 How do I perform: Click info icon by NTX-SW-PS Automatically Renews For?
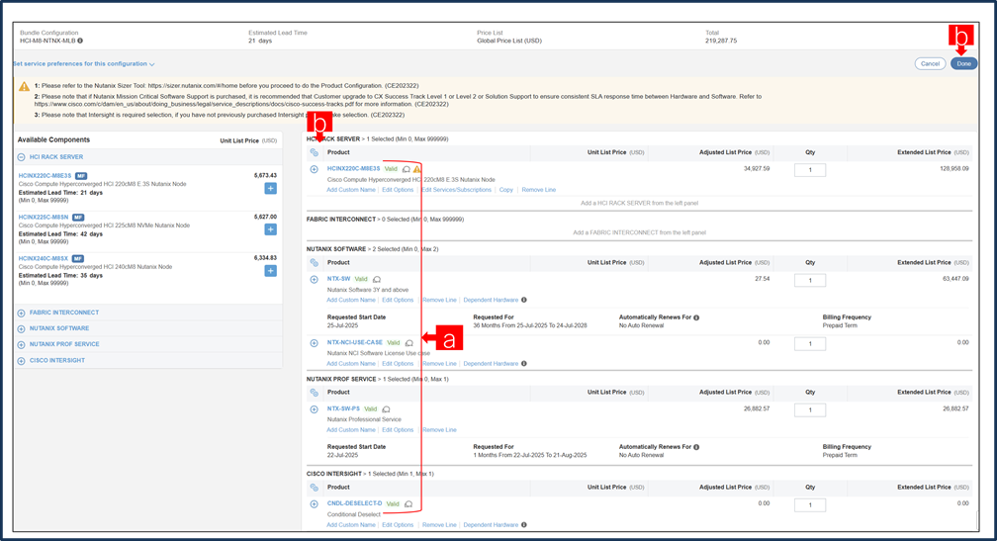[696, 447]
